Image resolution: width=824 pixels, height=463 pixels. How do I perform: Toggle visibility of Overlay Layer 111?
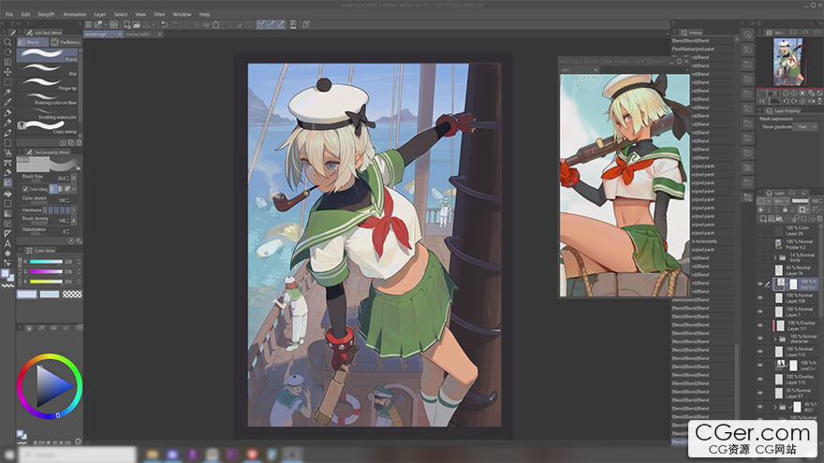point(759,325)
